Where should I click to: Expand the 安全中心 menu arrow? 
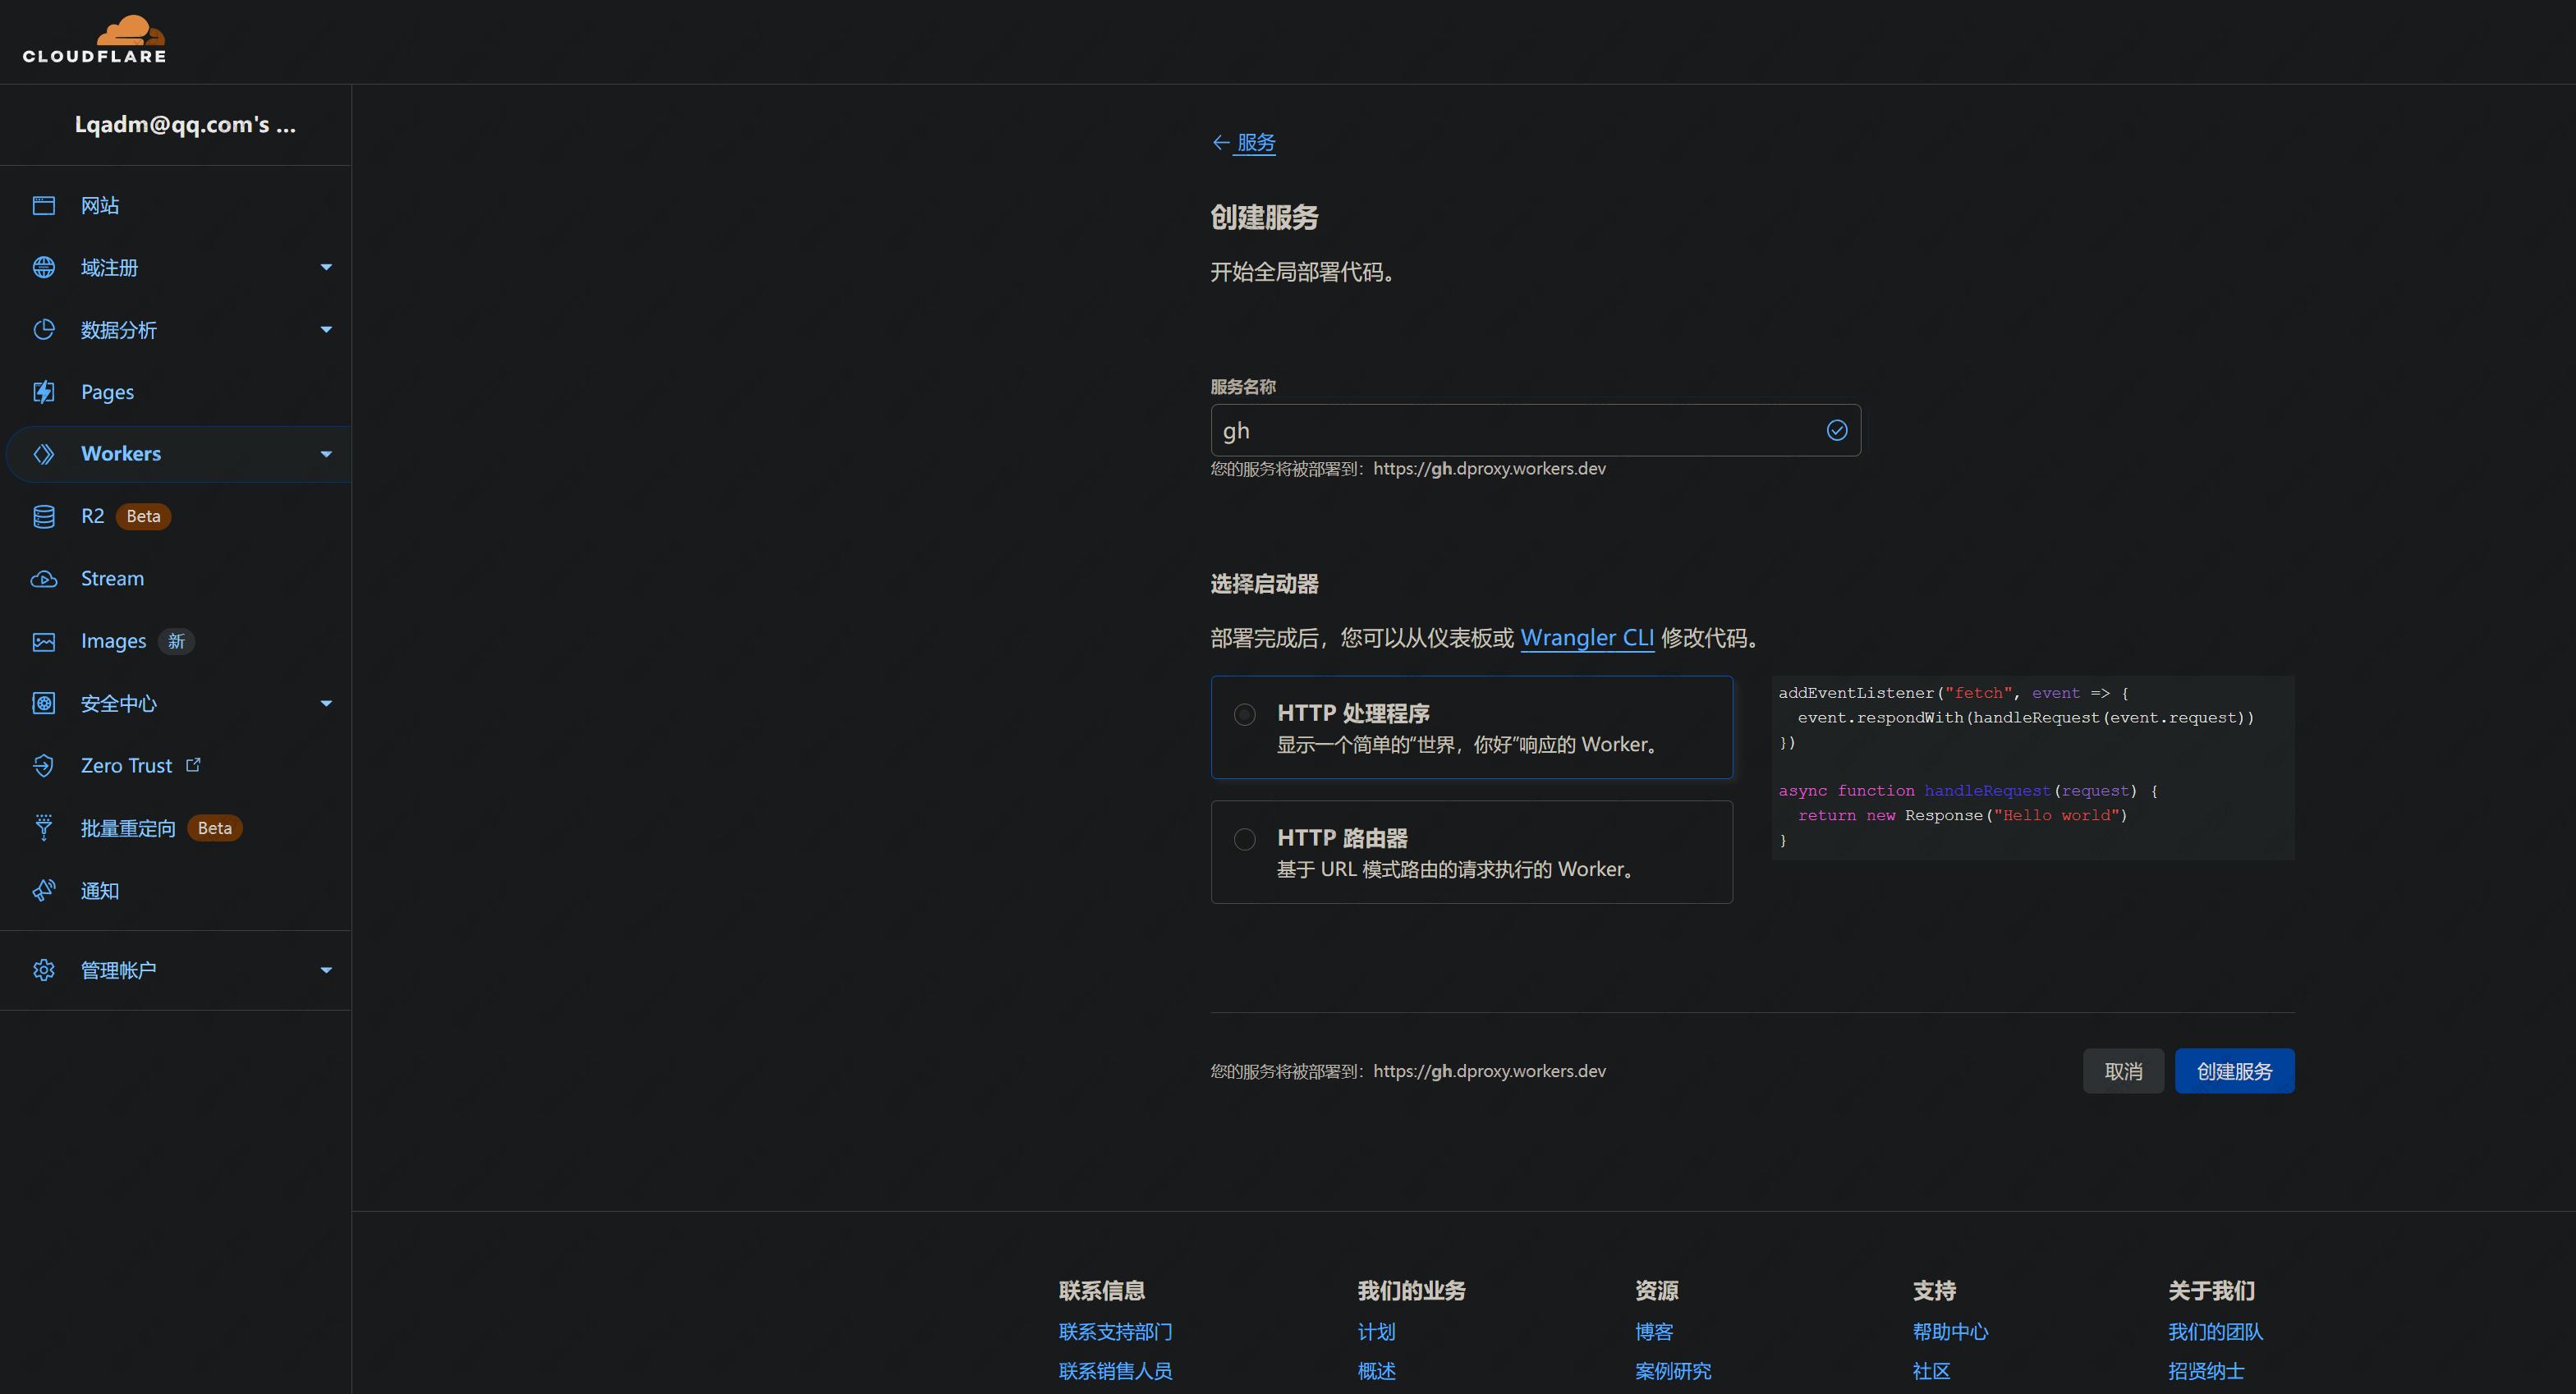point(326,703)
